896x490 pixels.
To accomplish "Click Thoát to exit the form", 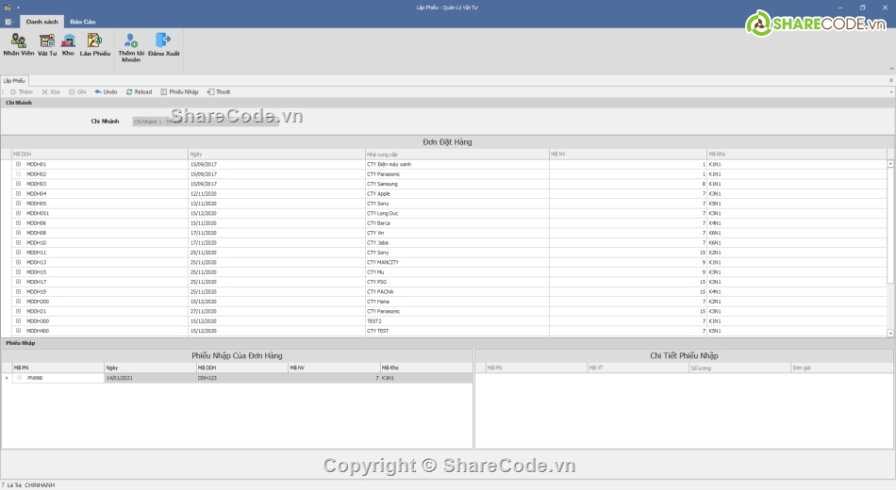I will pos(219,91).
